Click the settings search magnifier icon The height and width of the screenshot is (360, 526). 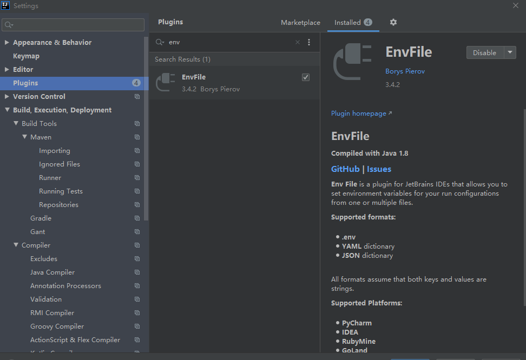(x=9, y=25)
